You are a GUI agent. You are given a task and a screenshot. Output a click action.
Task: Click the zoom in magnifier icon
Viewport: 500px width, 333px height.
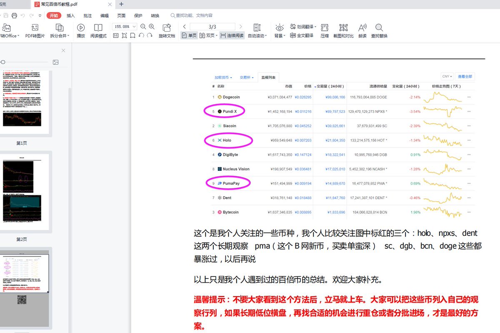click(x=152, y=26)
